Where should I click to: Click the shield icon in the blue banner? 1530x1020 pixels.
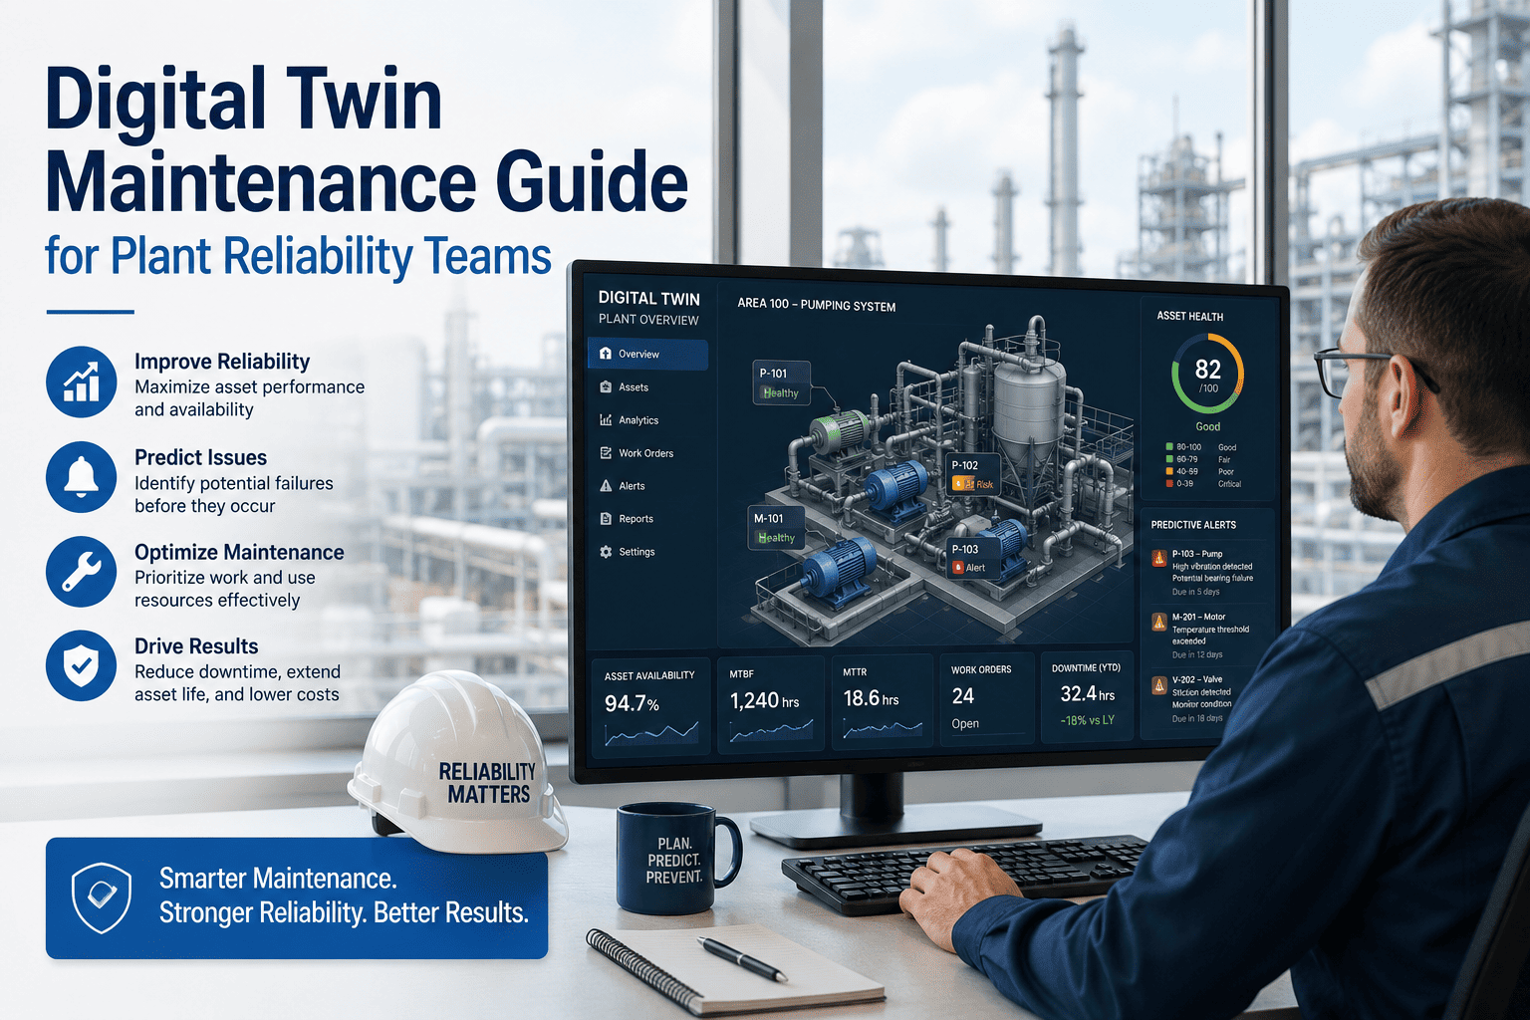click(x=102, y=896)
